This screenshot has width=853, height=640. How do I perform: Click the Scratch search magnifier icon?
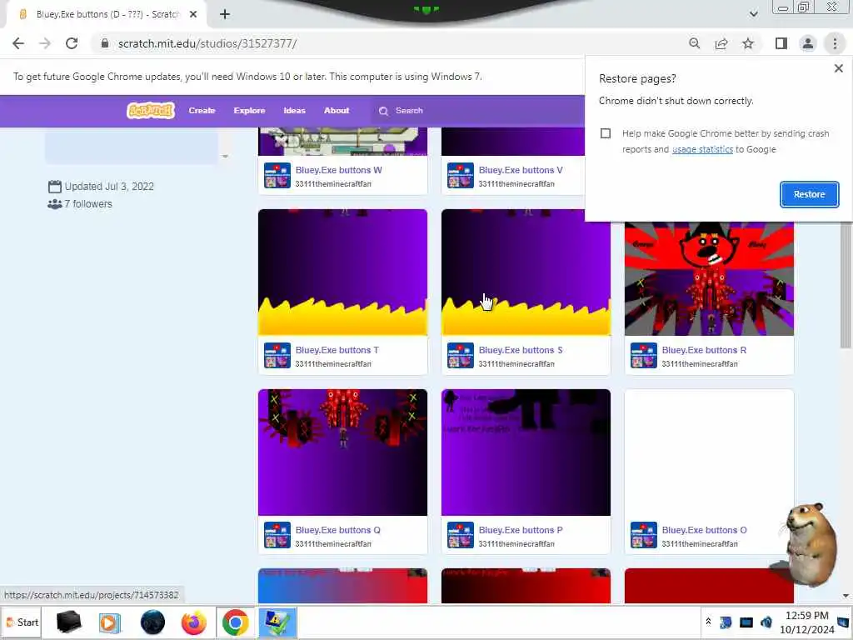coord(383,111)
